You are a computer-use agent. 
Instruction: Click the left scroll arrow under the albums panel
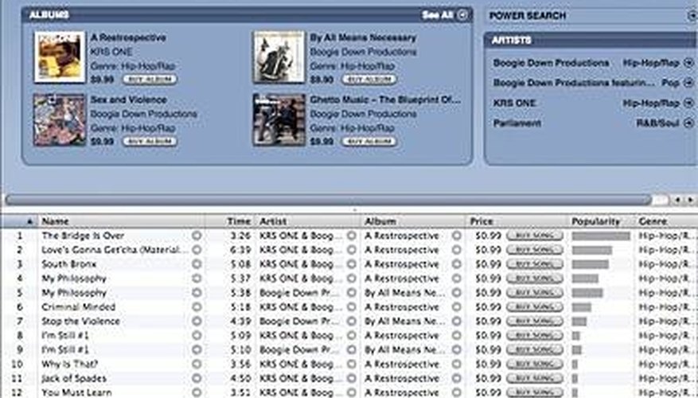point(678,201)
